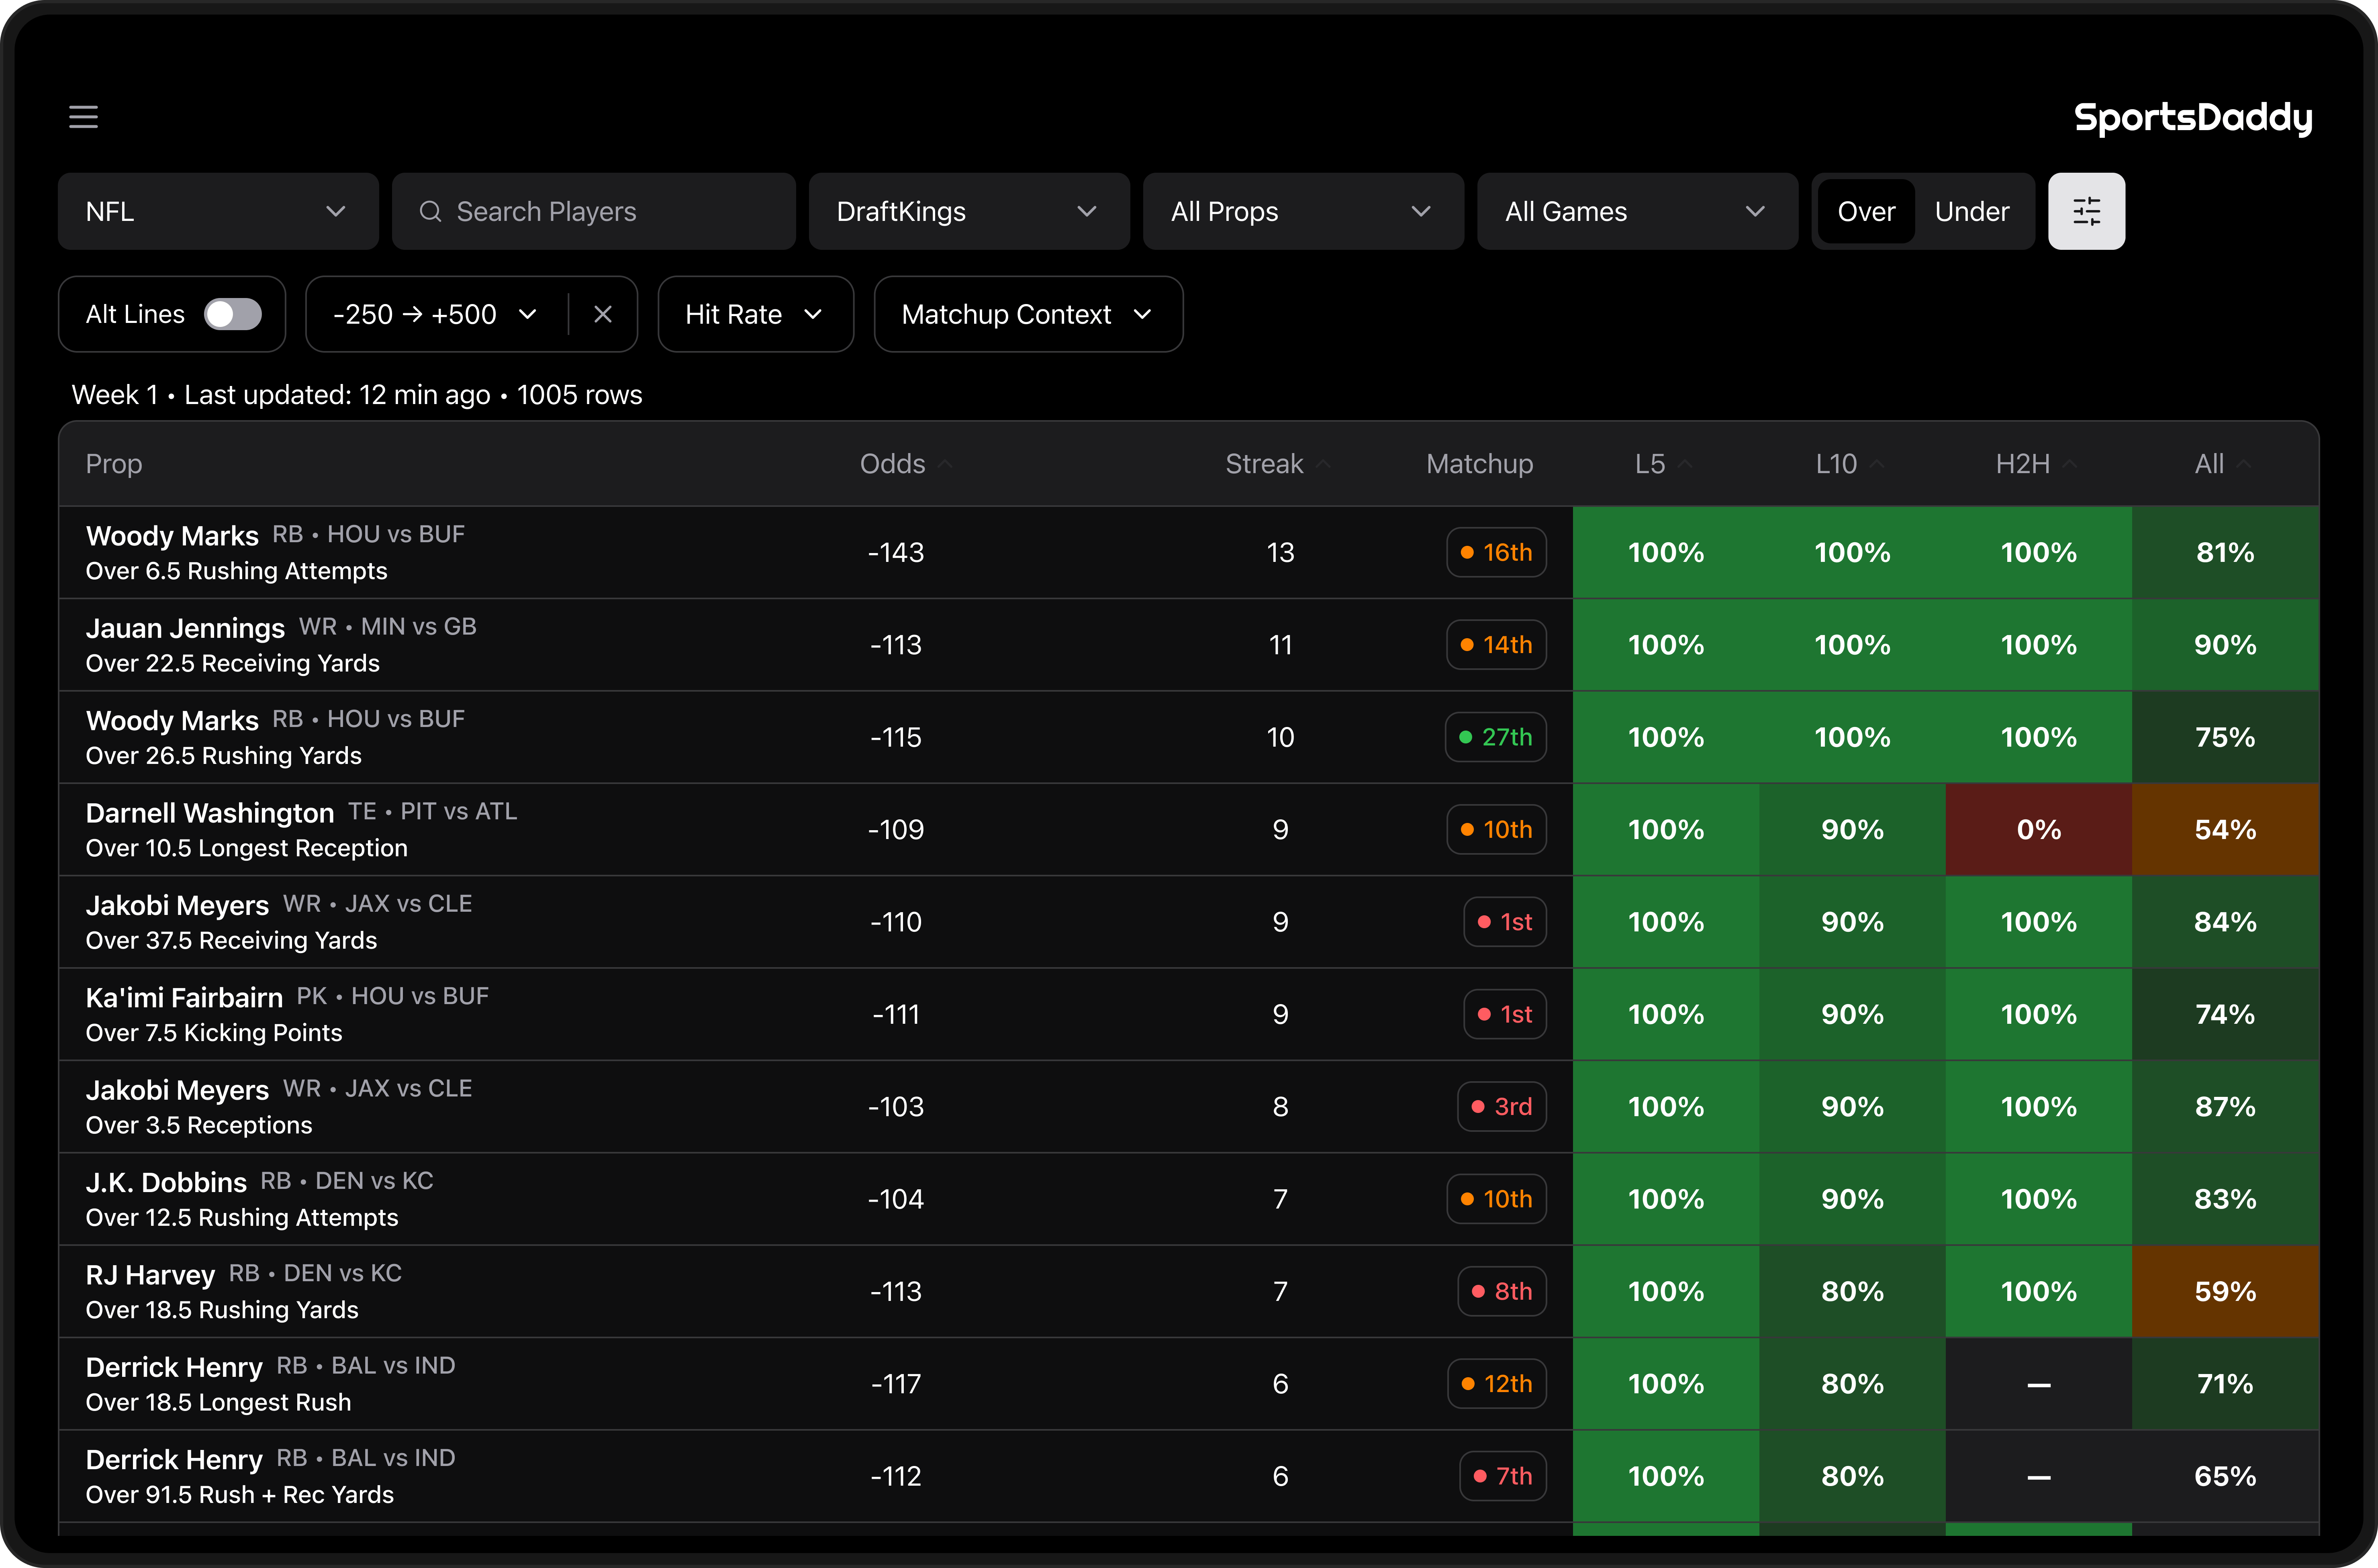Click the 0% H2H cell for Darnell Washington

point(2038,829)
